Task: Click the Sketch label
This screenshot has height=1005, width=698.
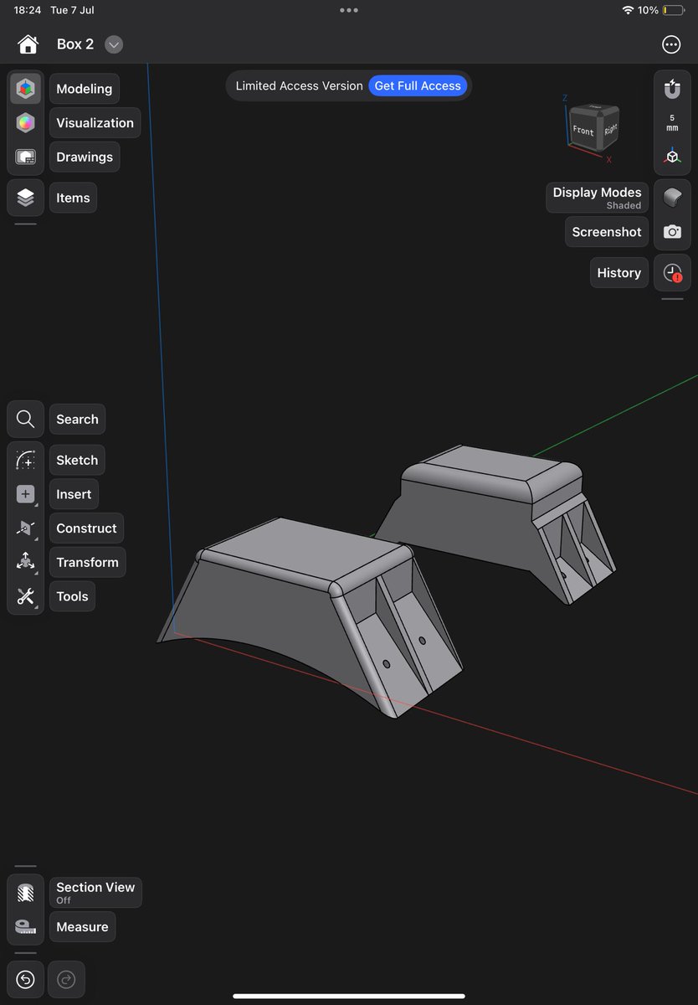Action: coord(77,460)
